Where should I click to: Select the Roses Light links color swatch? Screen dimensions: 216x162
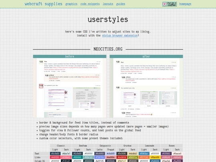point(166,157)
